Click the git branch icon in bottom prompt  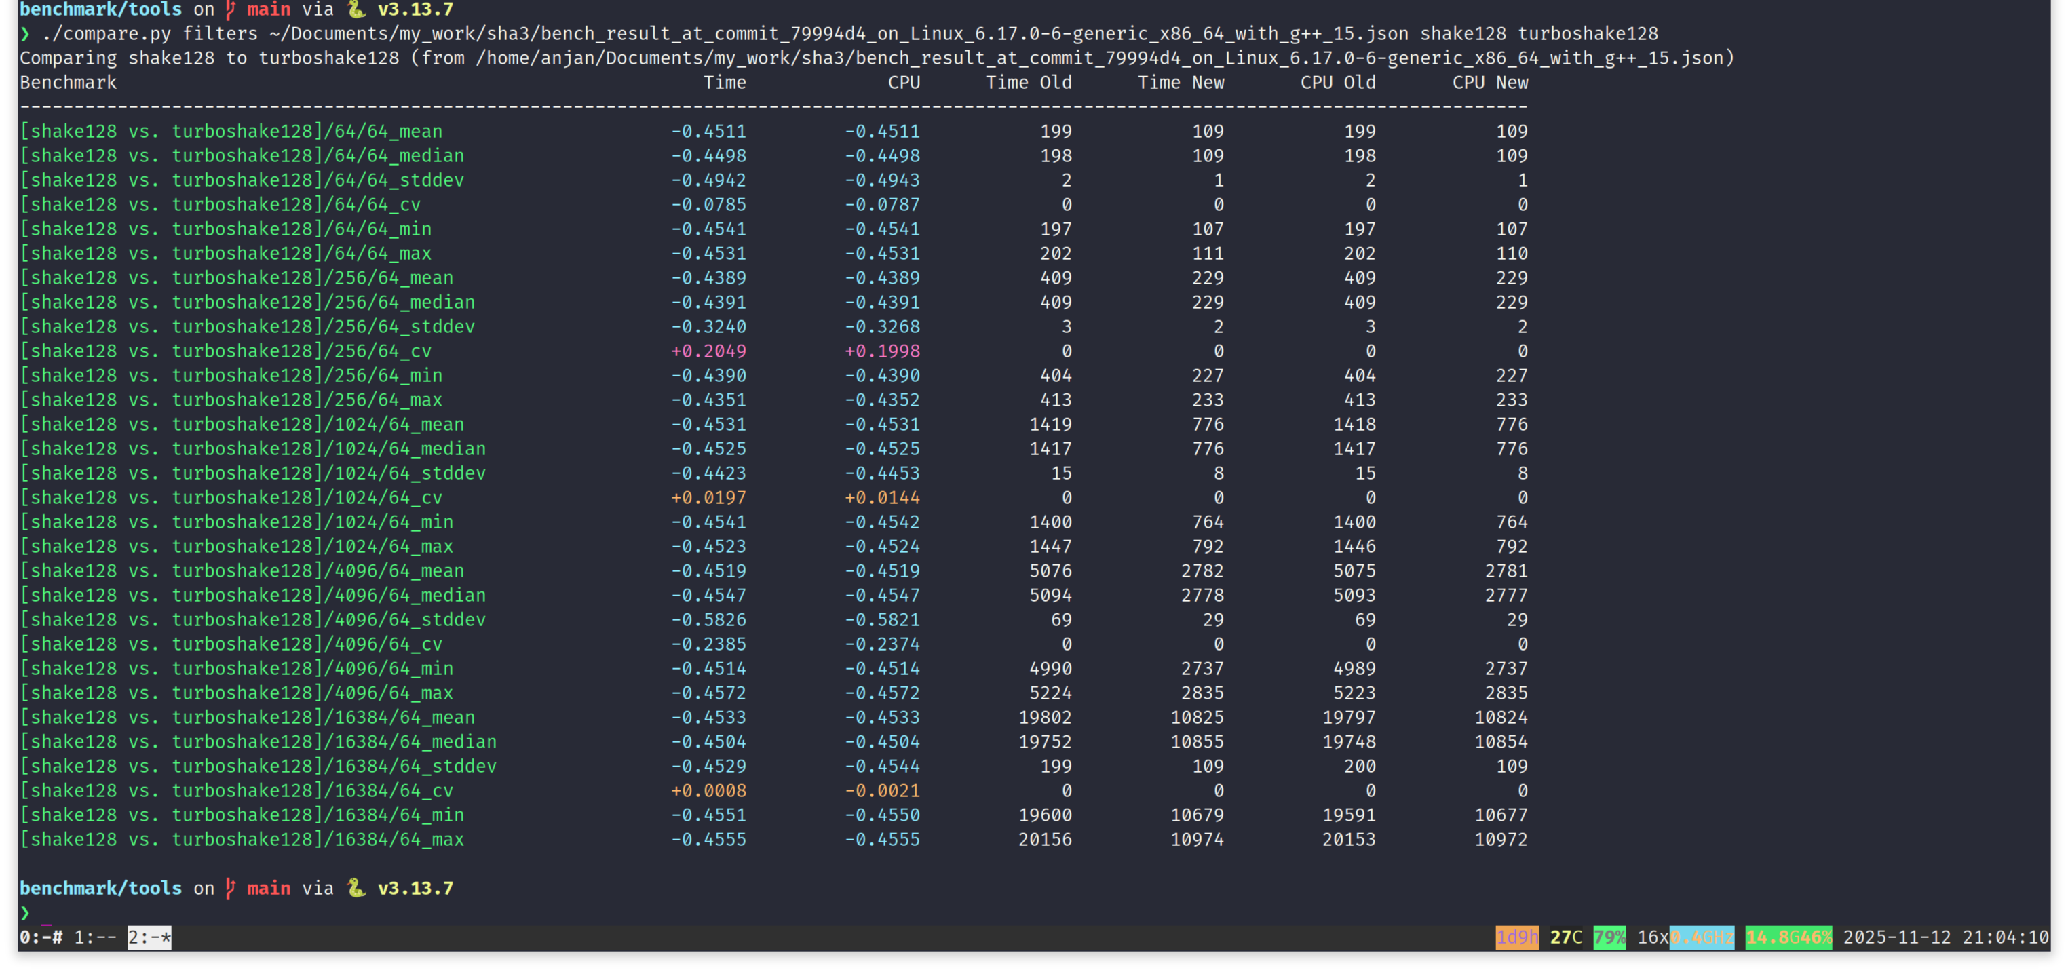(x=231, y=888)
